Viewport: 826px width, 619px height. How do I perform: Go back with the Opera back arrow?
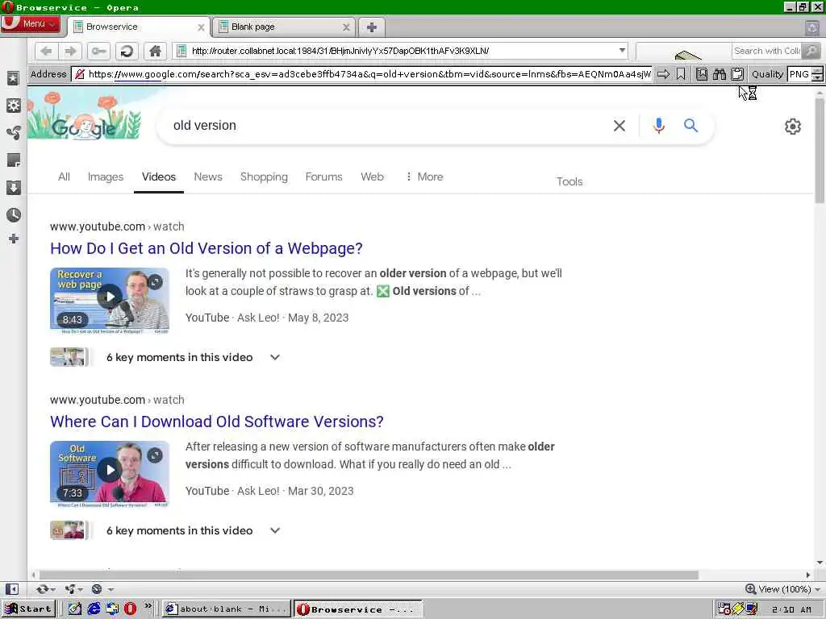[46, 51]
